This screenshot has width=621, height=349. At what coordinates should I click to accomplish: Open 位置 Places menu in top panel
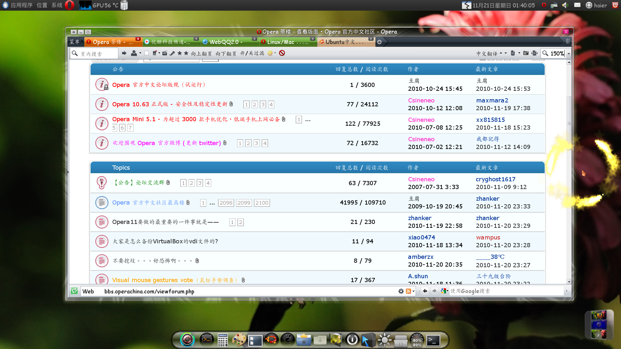click(42, 5)
